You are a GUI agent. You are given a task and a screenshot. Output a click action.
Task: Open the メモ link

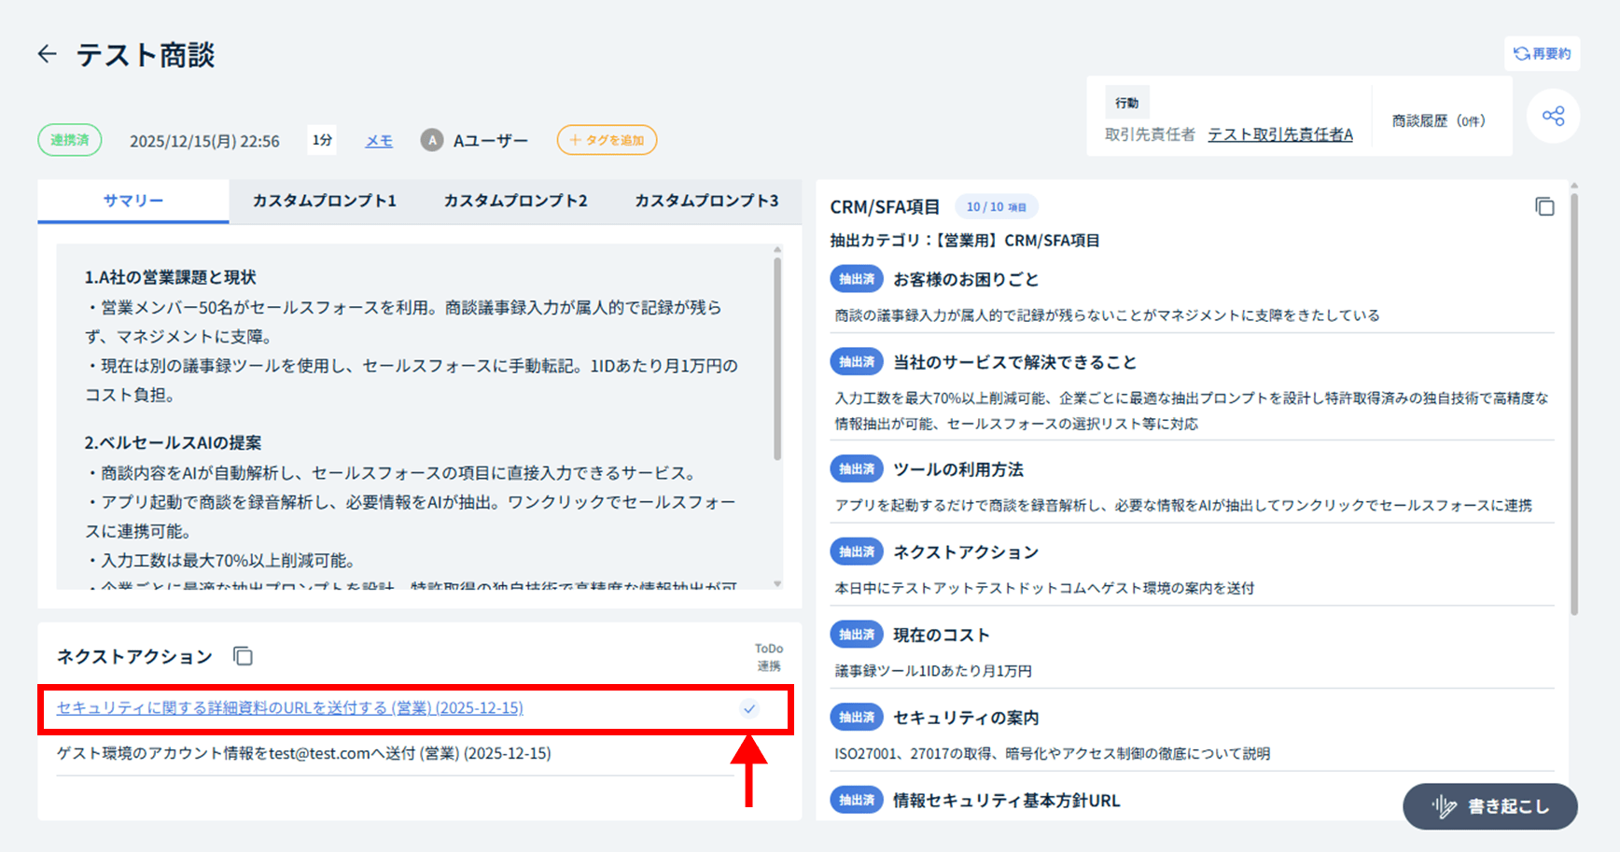coord(378,140)
